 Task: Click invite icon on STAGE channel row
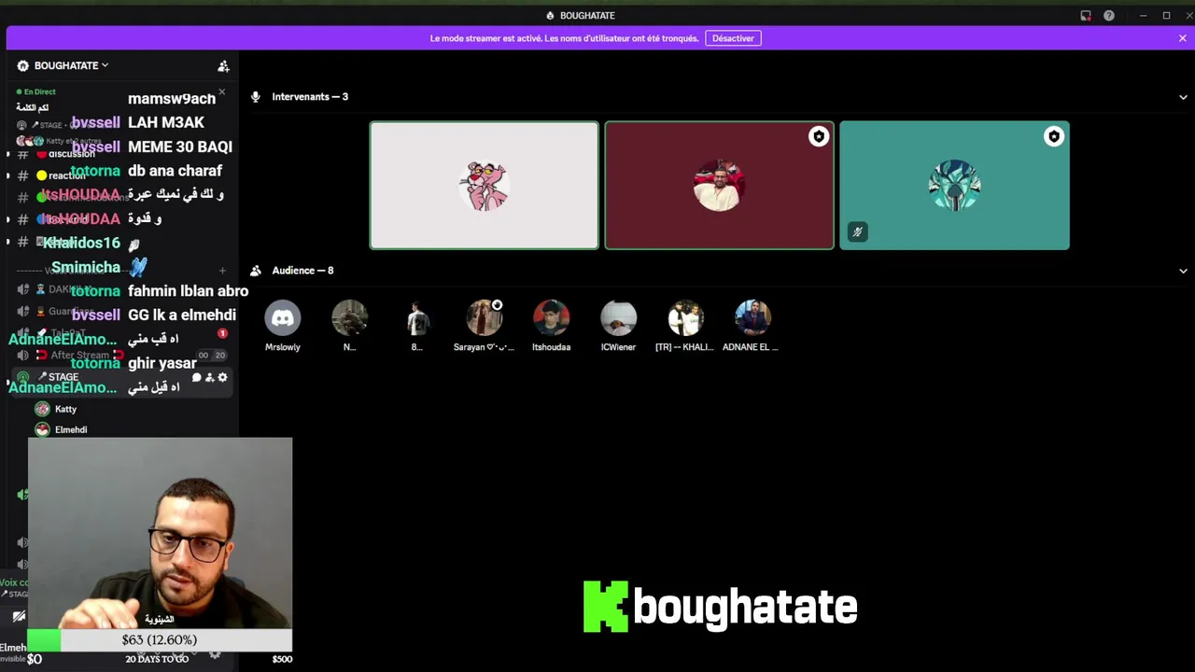(209, 378)
